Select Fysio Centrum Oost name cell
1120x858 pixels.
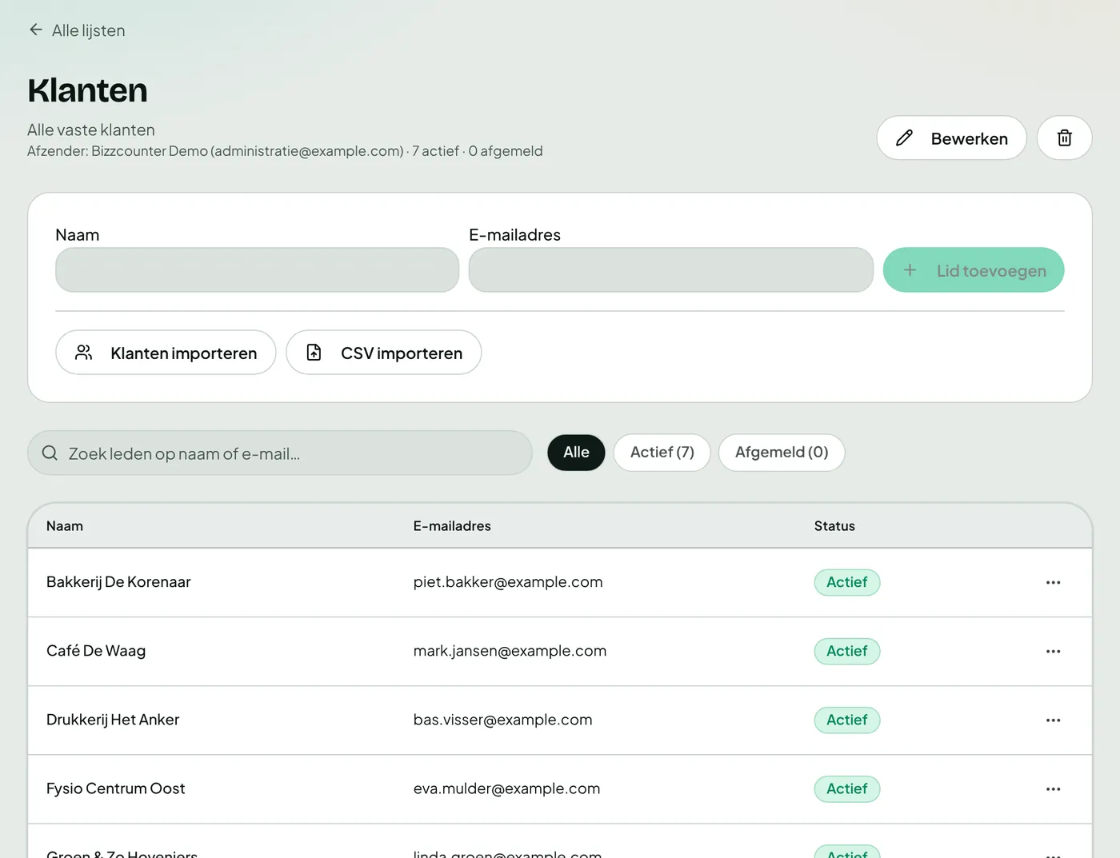[115, 788]
